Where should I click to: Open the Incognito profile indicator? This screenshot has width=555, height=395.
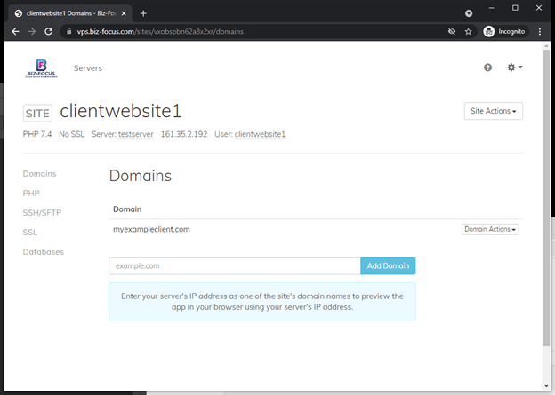pos(504,31)
